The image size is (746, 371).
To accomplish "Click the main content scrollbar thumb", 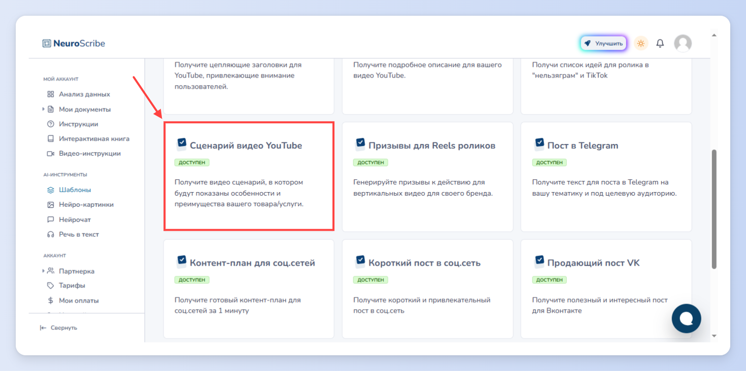I will [715, 209].
